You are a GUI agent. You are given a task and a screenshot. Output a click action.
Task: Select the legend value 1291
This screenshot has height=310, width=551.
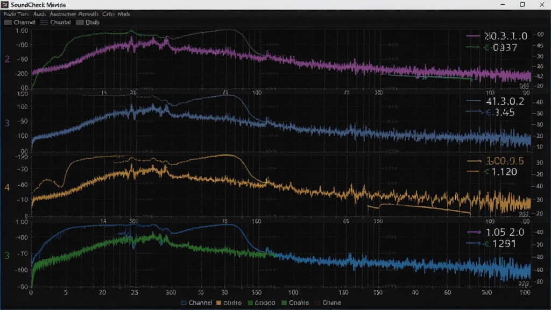(x=504, y=244)
